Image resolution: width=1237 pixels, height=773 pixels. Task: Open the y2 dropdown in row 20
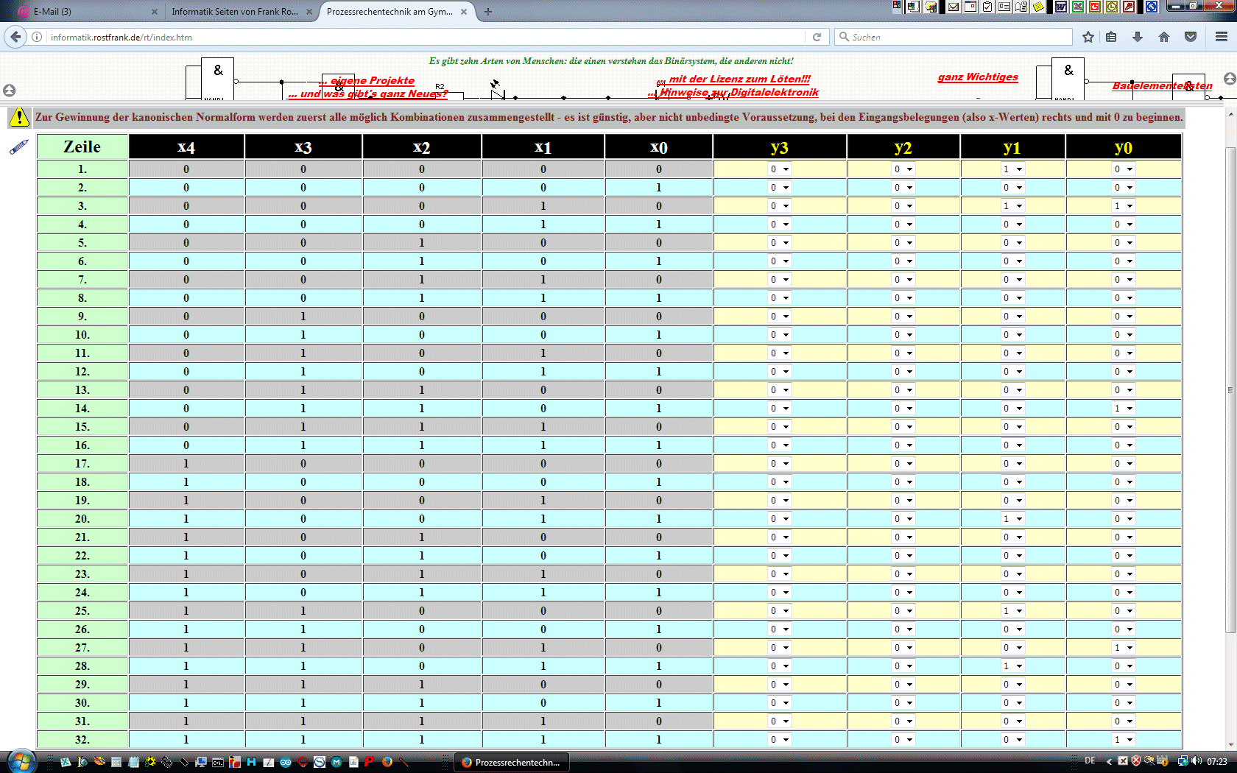pos(903,519)
